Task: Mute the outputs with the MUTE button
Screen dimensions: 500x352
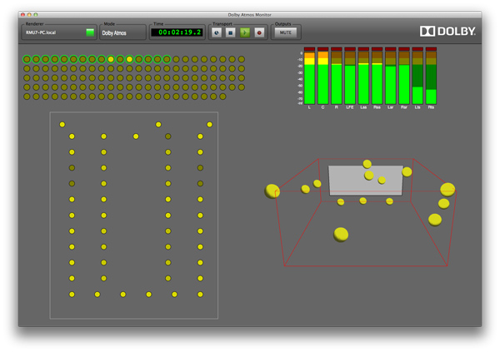Action: pyautogui.click(x=286, y=32)
